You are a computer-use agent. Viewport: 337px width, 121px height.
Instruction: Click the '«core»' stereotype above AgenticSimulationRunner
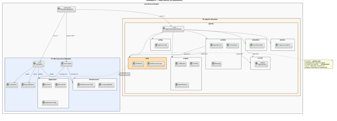pyautogui.click(x=175, y=27)
